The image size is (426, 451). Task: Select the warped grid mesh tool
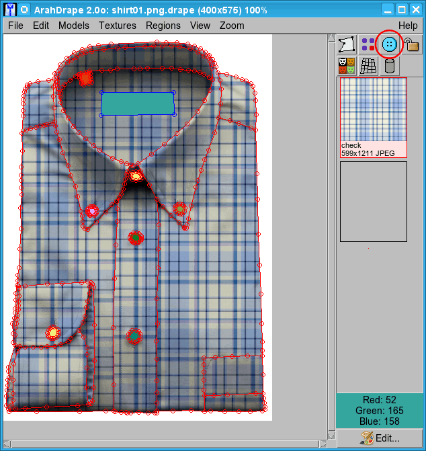click(368, 66)
